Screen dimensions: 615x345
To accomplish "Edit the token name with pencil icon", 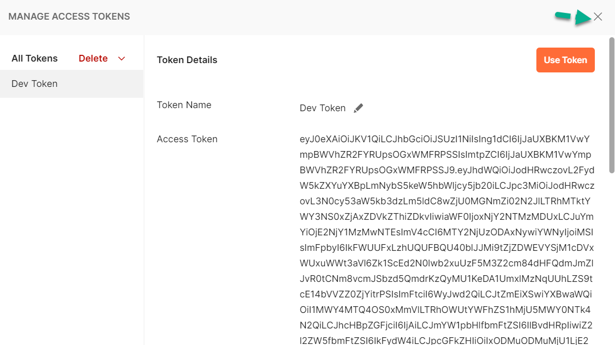I will (358, 108).
